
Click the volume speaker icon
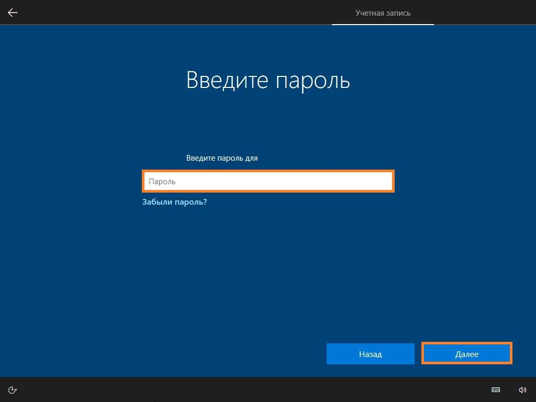(x=522, y=389)
